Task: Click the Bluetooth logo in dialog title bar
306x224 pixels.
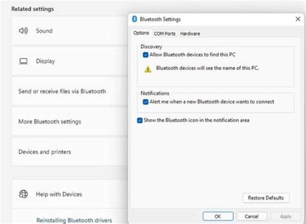Action: [135, 19]
